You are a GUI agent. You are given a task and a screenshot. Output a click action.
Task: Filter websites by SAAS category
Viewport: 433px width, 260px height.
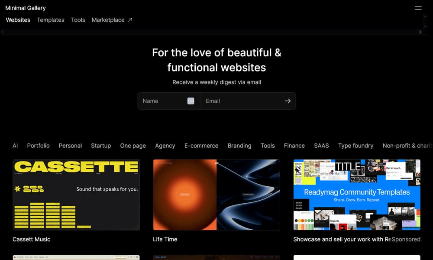point(321,146)
